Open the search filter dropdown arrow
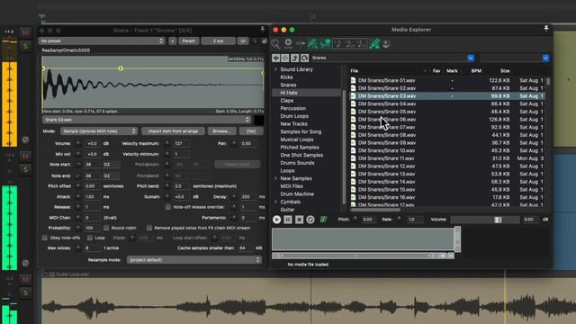The image size is (576, 324). (545, 58)
